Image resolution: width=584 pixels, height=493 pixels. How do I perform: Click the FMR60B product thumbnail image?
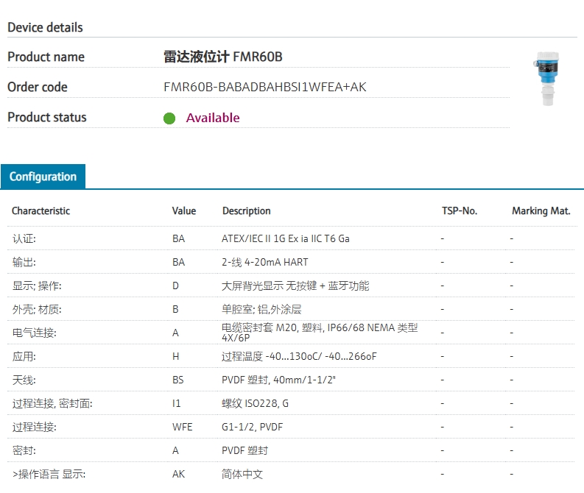546,79
